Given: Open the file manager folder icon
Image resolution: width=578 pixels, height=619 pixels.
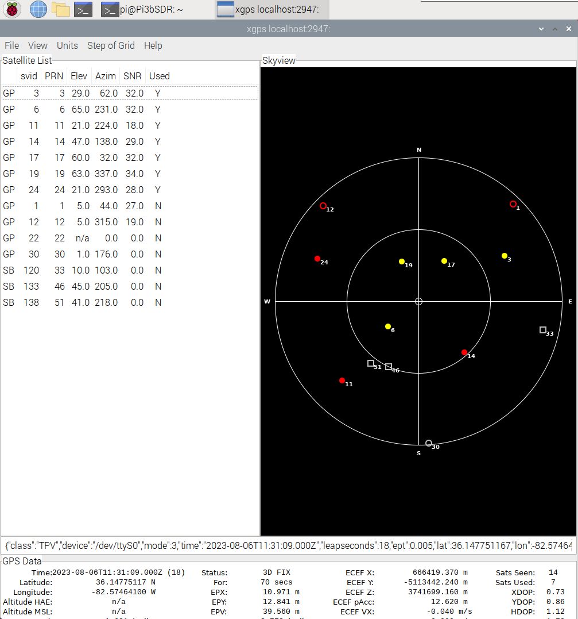Looking at the screenshot, I should tap(61, 9).
